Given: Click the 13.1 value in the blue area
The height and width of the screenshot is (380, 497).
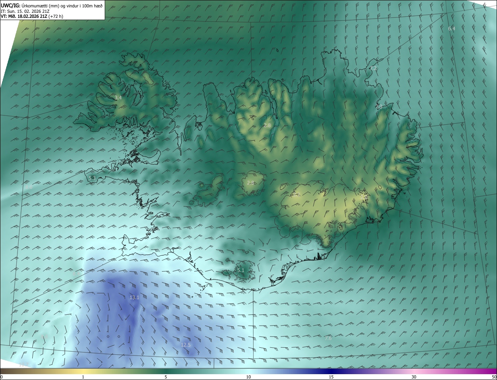Looking at the screenshot, I should click(x=134, y=298).
